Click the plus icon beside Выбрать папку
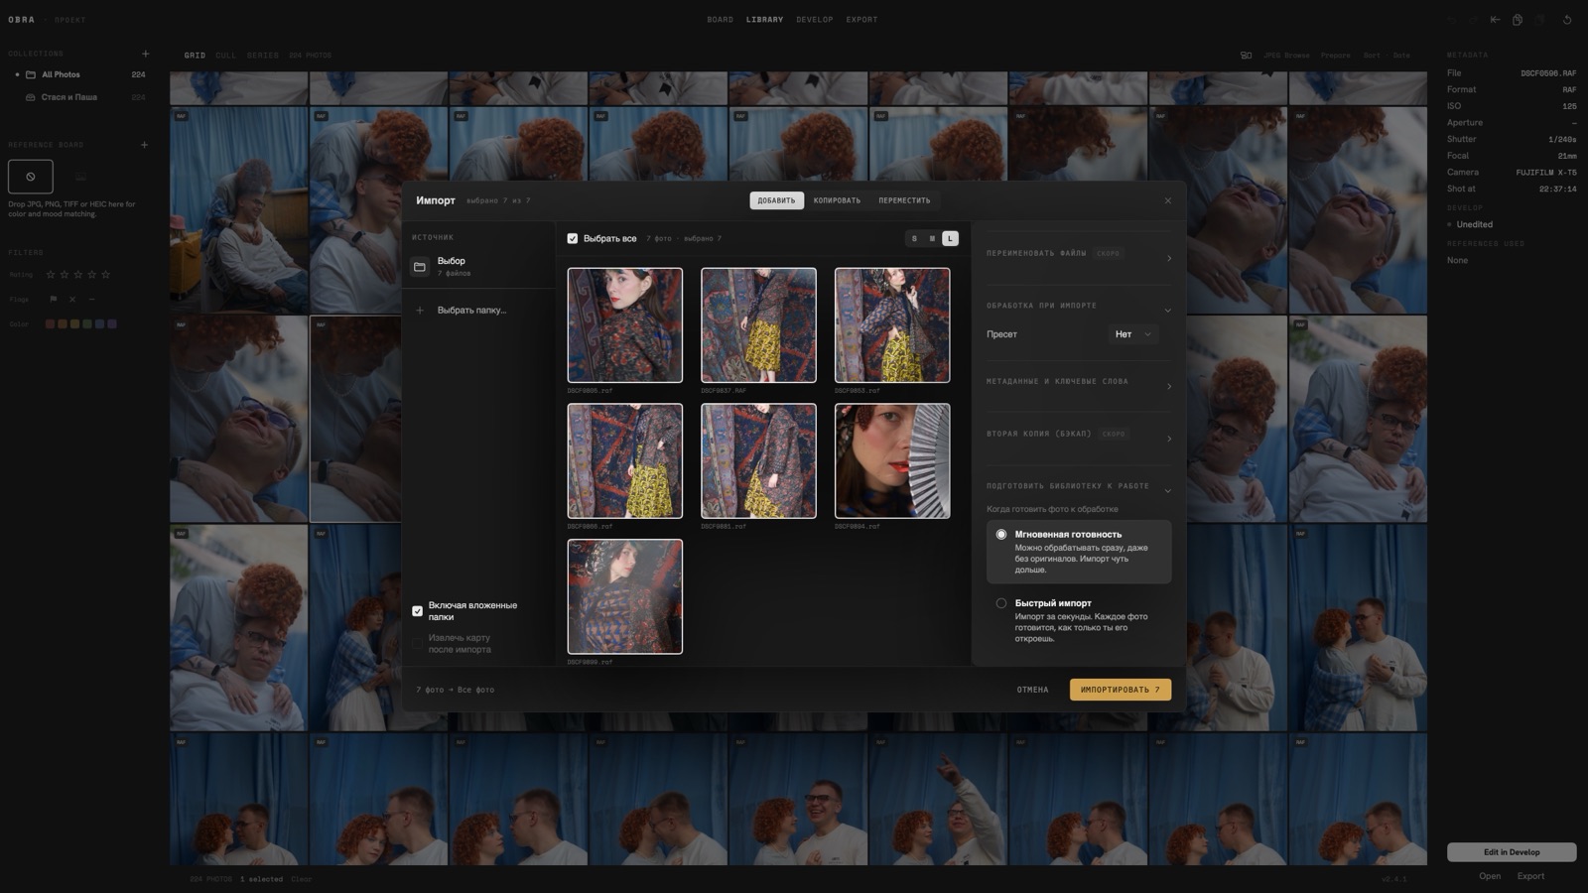 tap(420, 311)
